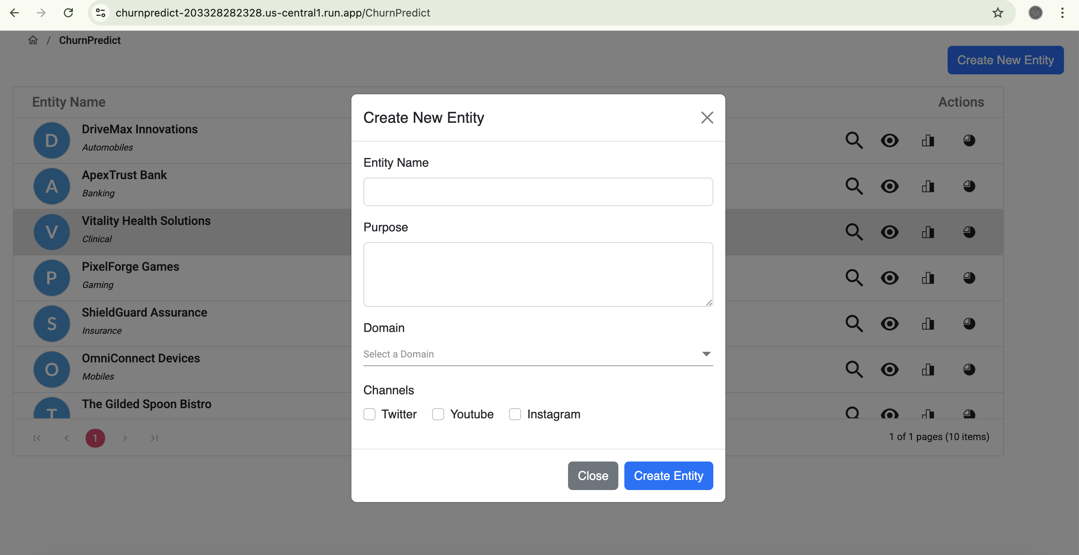Expand the Select a Domain dropdown
The image size is (1079, 555).
pos(538,354)
